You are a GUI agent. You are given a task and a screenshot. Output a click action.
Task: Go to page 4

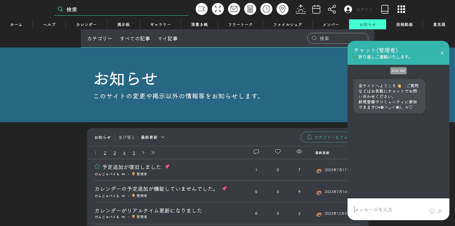[x=124, y=153]
